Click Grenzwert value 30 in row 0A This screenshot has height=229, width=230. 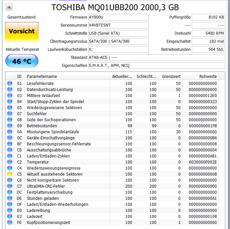(178, 132)
